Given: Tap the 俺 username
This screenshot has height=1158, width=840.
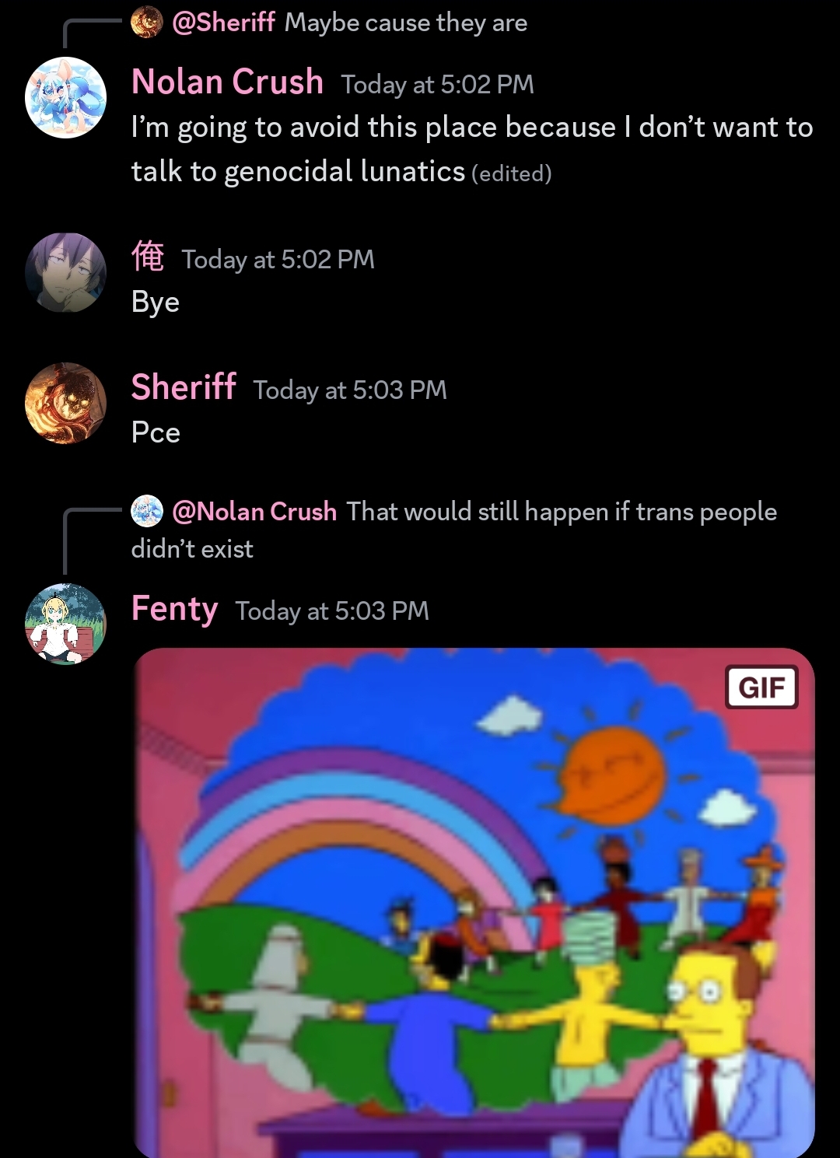Looking at the screenshot, I should click(x=148, y=257).
